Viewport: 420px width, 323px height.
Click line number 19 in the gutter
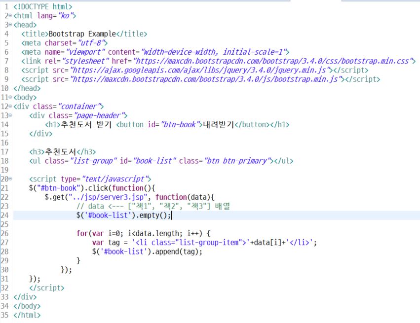click(x=4, y=170)
